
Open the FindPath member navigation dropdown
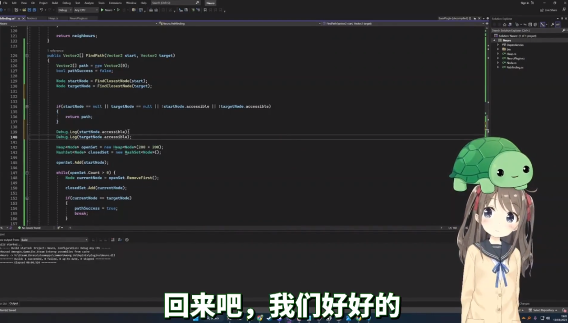click(403, 24)
